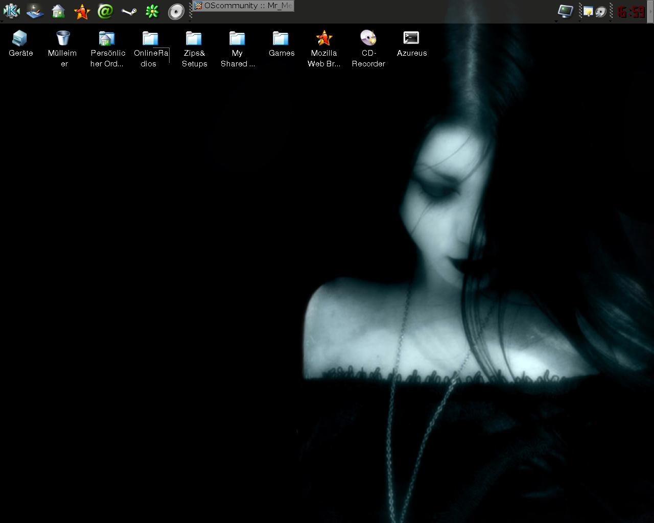Launch Mozilla from the panel star icon
Image resolution: width=654 pixels, height=523 pixels.
(x=82, y=11)
